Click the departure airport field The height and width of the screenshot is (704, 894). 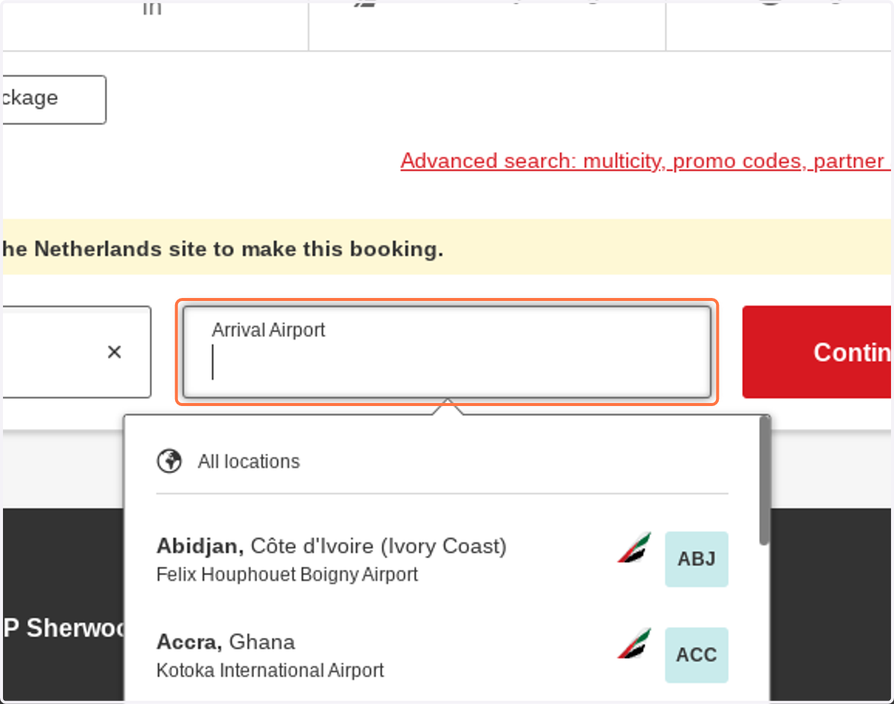[x=76, y=352]
